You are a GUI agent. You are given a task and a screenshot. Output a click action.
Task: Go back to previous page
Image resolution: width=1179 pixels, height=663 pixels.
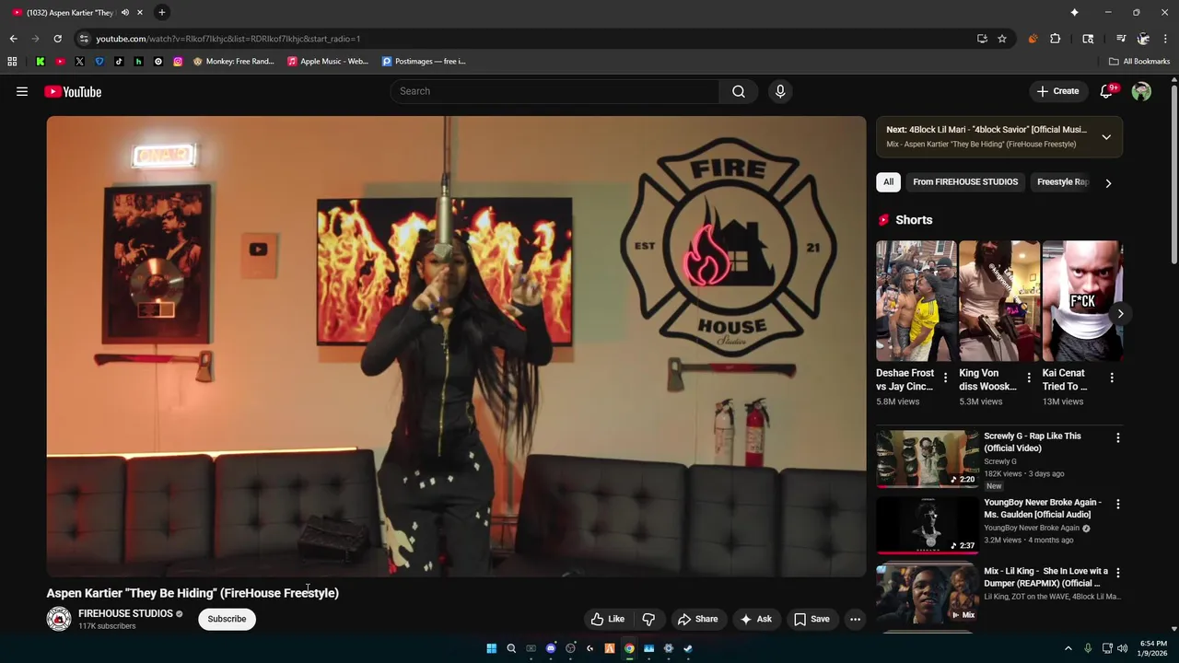[13, 39]
